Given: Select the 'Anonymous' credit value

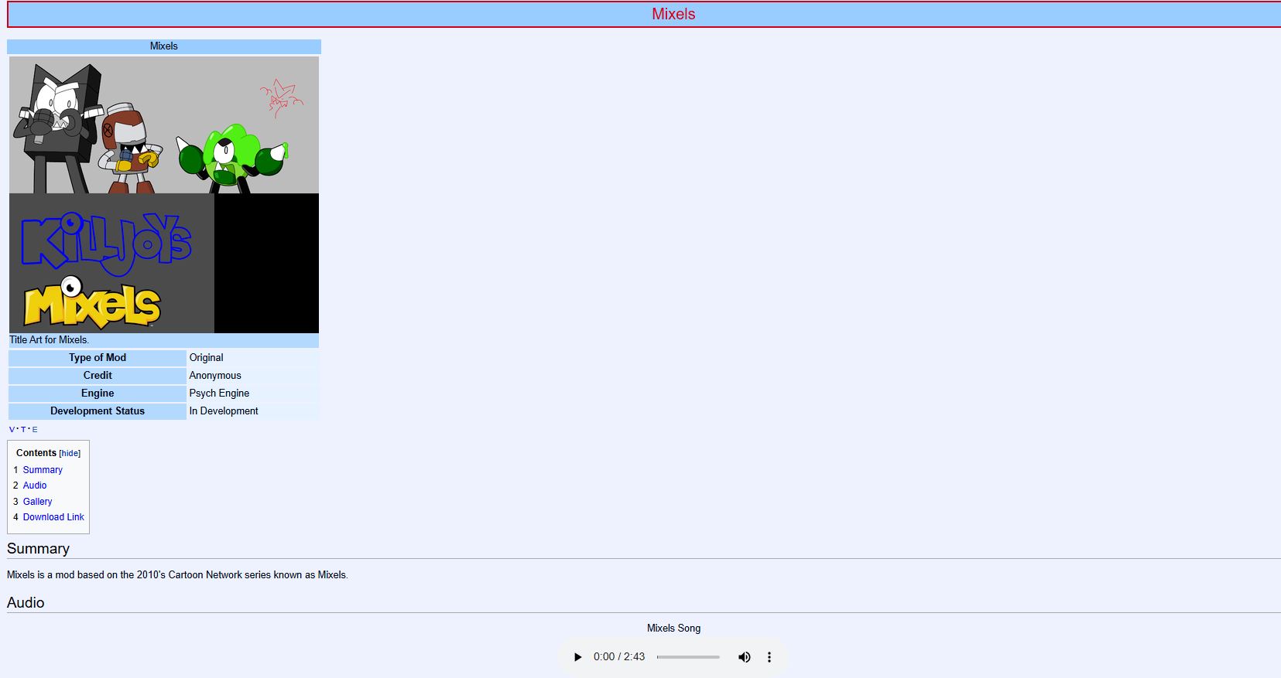Looking at the screenshot, I should point(215,376).
